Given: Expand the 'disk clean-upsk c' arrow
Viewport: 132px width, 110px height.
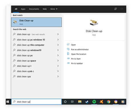Looking at the screenshot, I should point(58,71).
